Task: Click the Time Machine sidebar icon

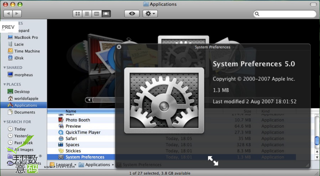Action: pyautogui.click(x=10, y=51)
